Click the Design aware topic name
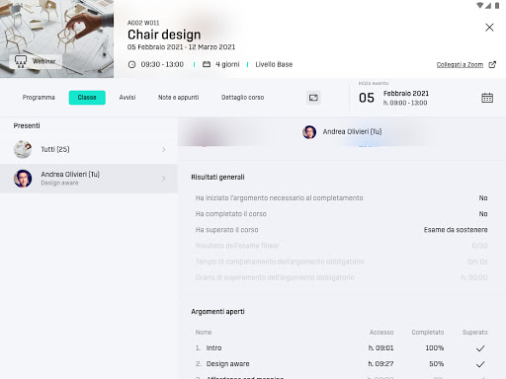The width and height of the screenshot is (506, 379). pyautogui.click(x=227, y=364)
